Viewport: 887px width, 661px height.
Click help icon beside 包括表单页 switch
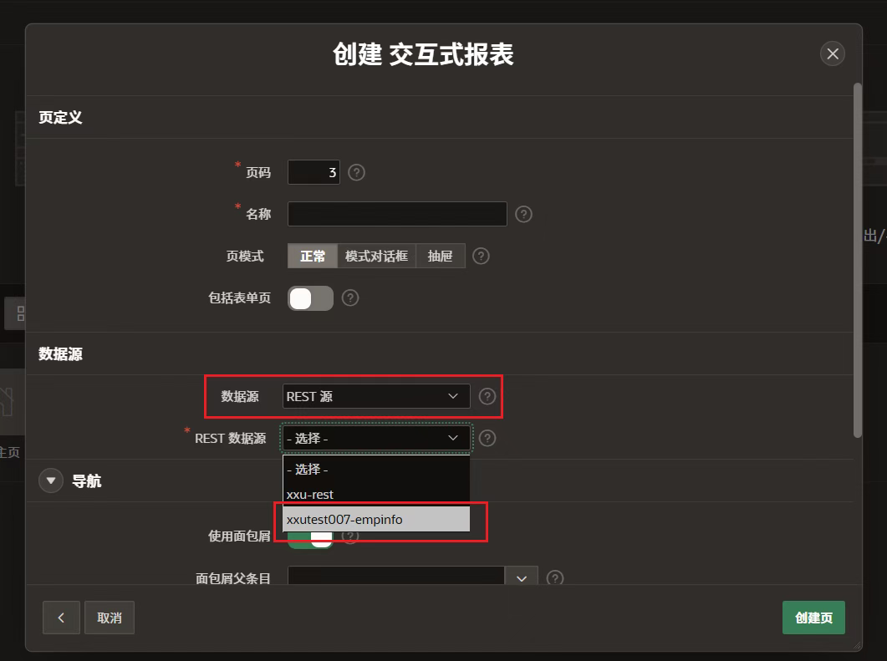click(x=350, y=298)
